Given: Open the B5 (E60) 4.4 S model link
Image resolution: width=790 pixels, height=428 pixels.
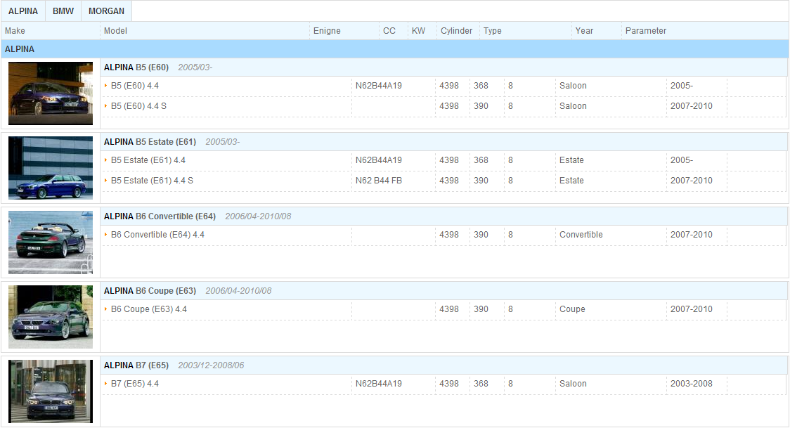Looking at the screenshot, I should (138, 105).
